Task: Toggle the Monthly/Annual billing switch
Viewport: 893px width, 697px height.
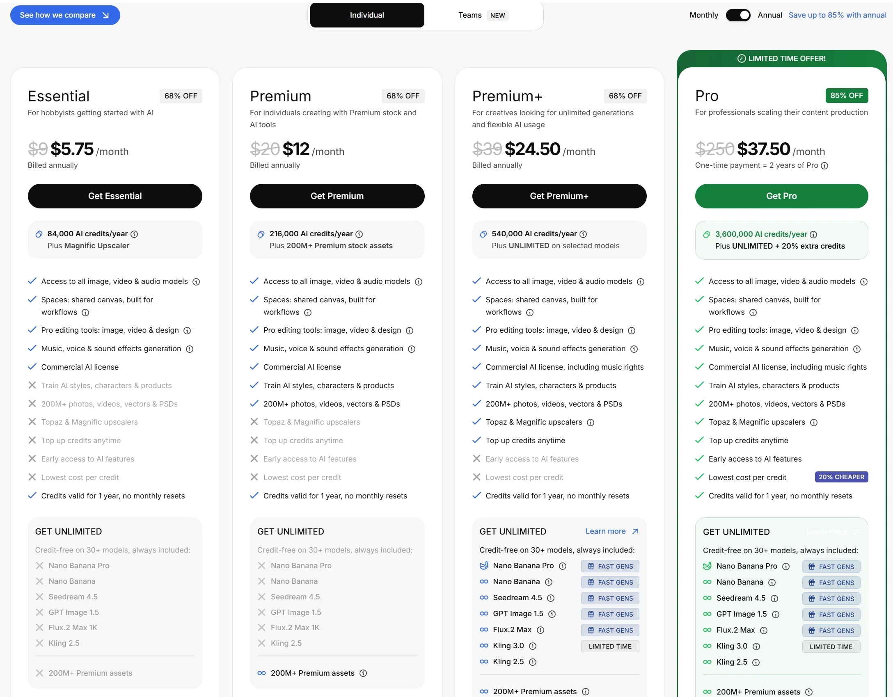Action: [738, 15]
